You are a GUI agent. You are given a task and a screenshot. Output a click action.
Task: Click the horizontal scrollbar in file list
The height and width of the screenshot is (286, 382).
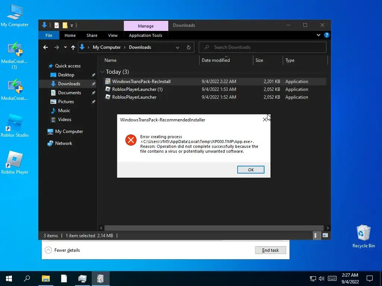point(213,228)
